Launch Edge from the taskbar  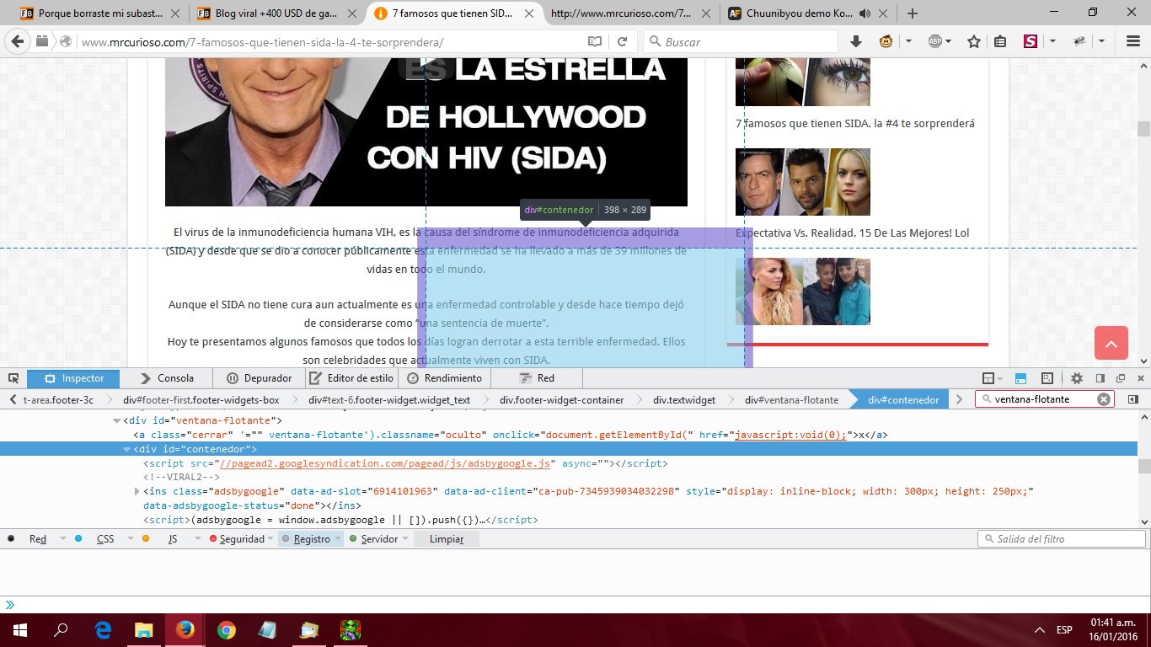[103, 629]
